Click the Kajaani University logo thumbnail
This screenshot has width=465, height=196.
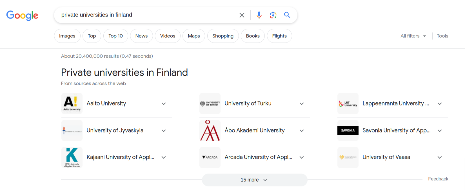[x=72, y=157]
